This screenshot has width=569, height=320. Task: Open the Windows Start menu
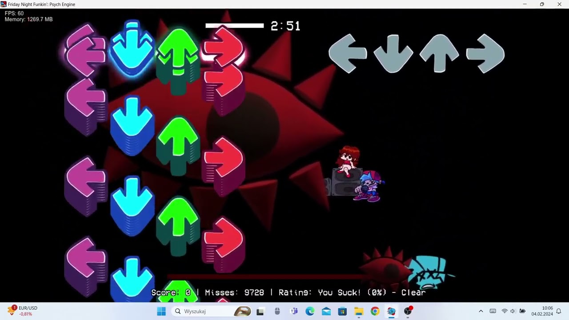pos(161,311)
